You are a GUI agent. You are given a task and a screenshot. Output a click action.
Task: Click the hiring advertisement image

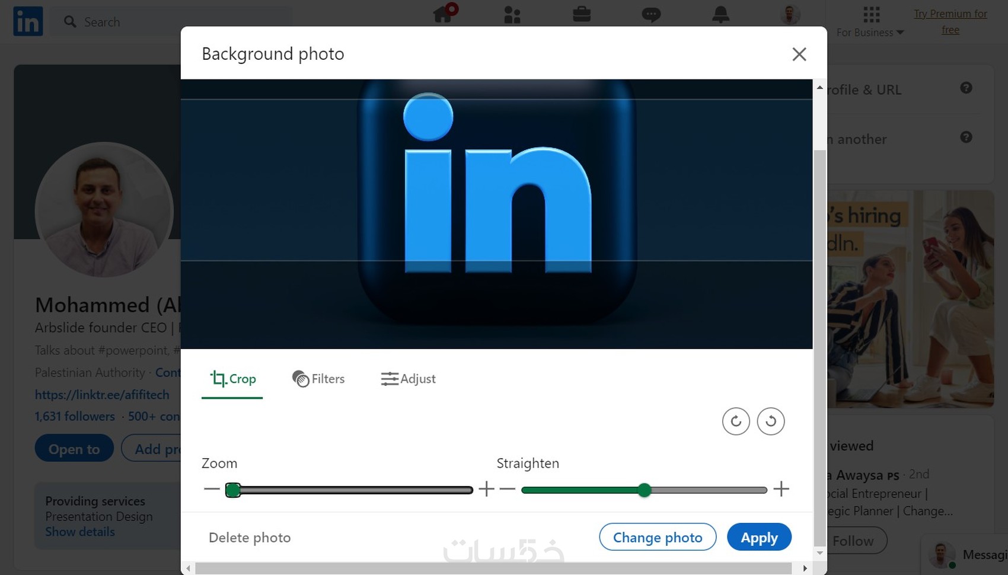tap(910, 299)
